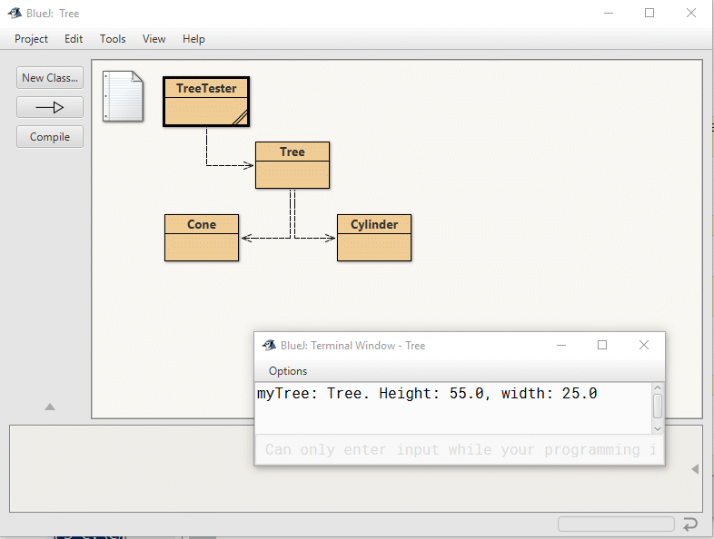Click the terminal vertical scrollbar
The image size is (714, 539).
658,407
